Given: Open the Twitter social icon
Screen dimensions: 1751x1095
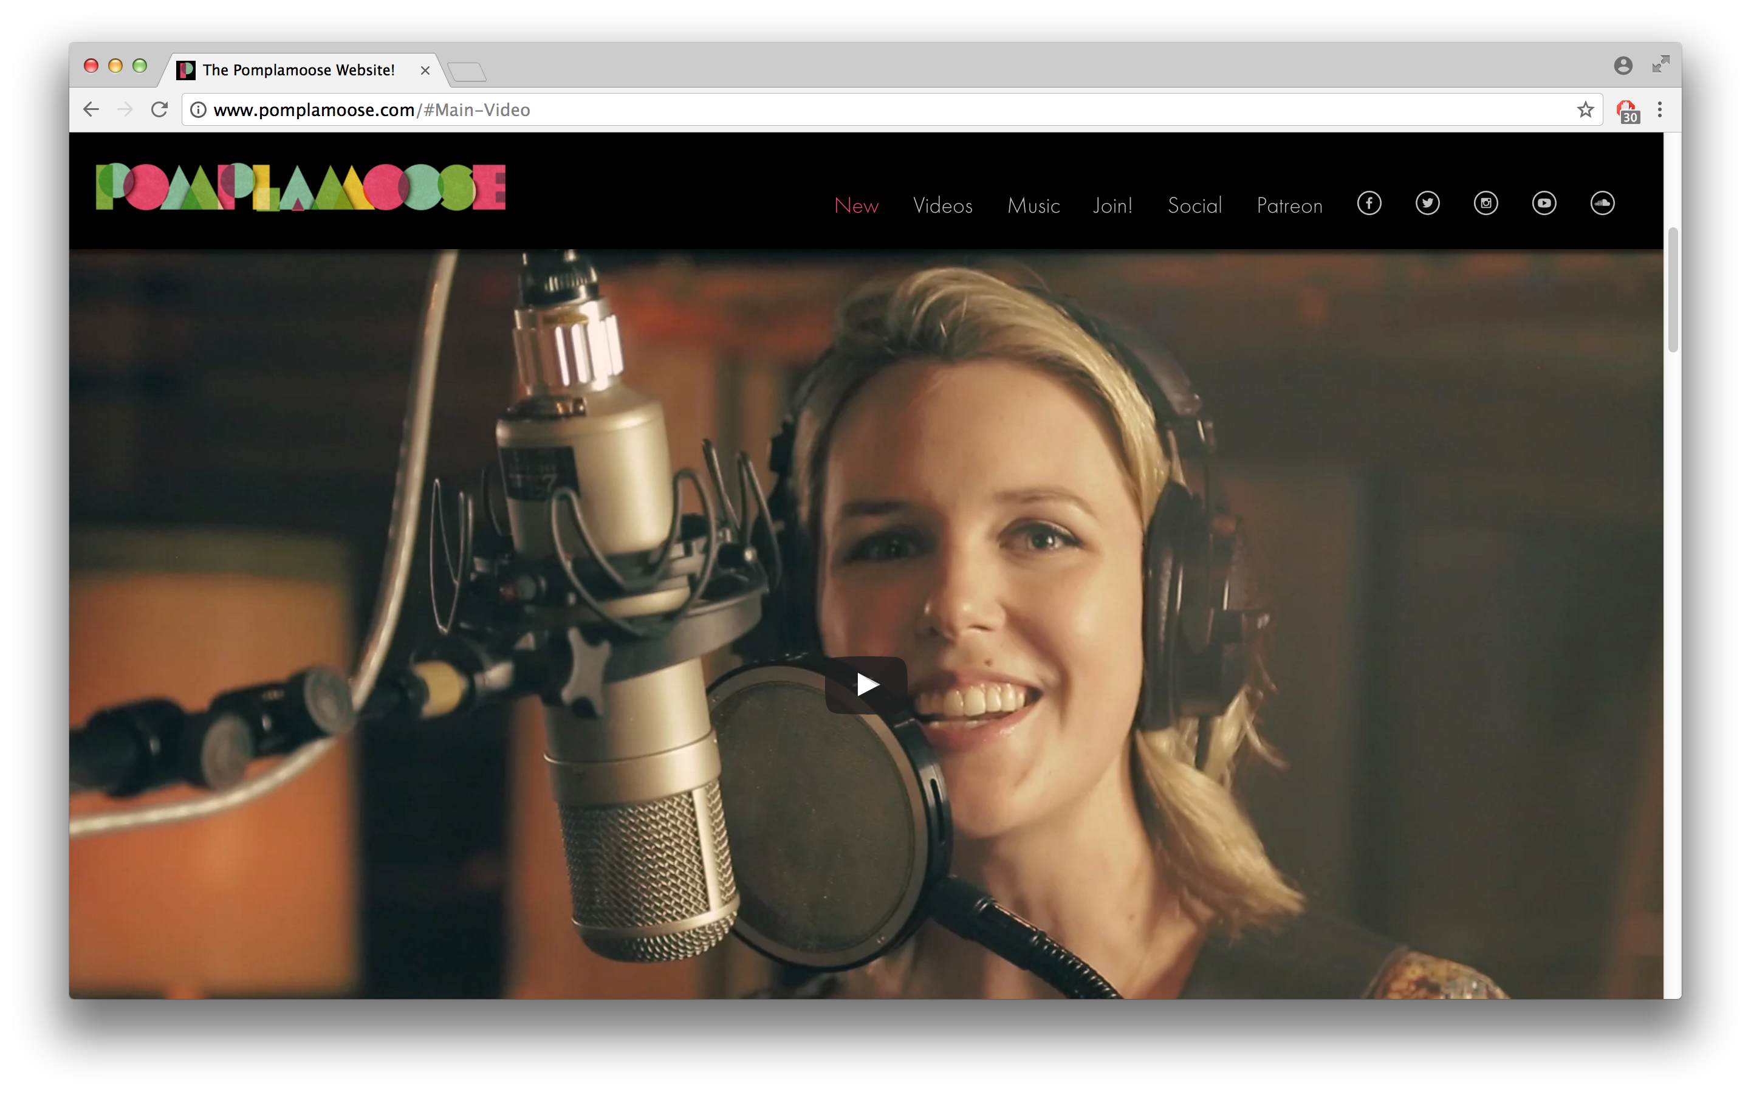Looking at the screenshot, I should (1427, 204).
